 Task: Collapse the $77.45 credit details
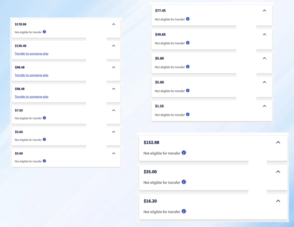coord(264,11)
